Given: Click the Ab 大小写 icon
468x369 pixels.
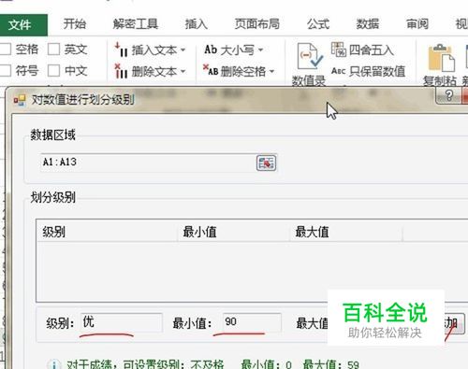Looking at the screenshot, I should (211, 50).
